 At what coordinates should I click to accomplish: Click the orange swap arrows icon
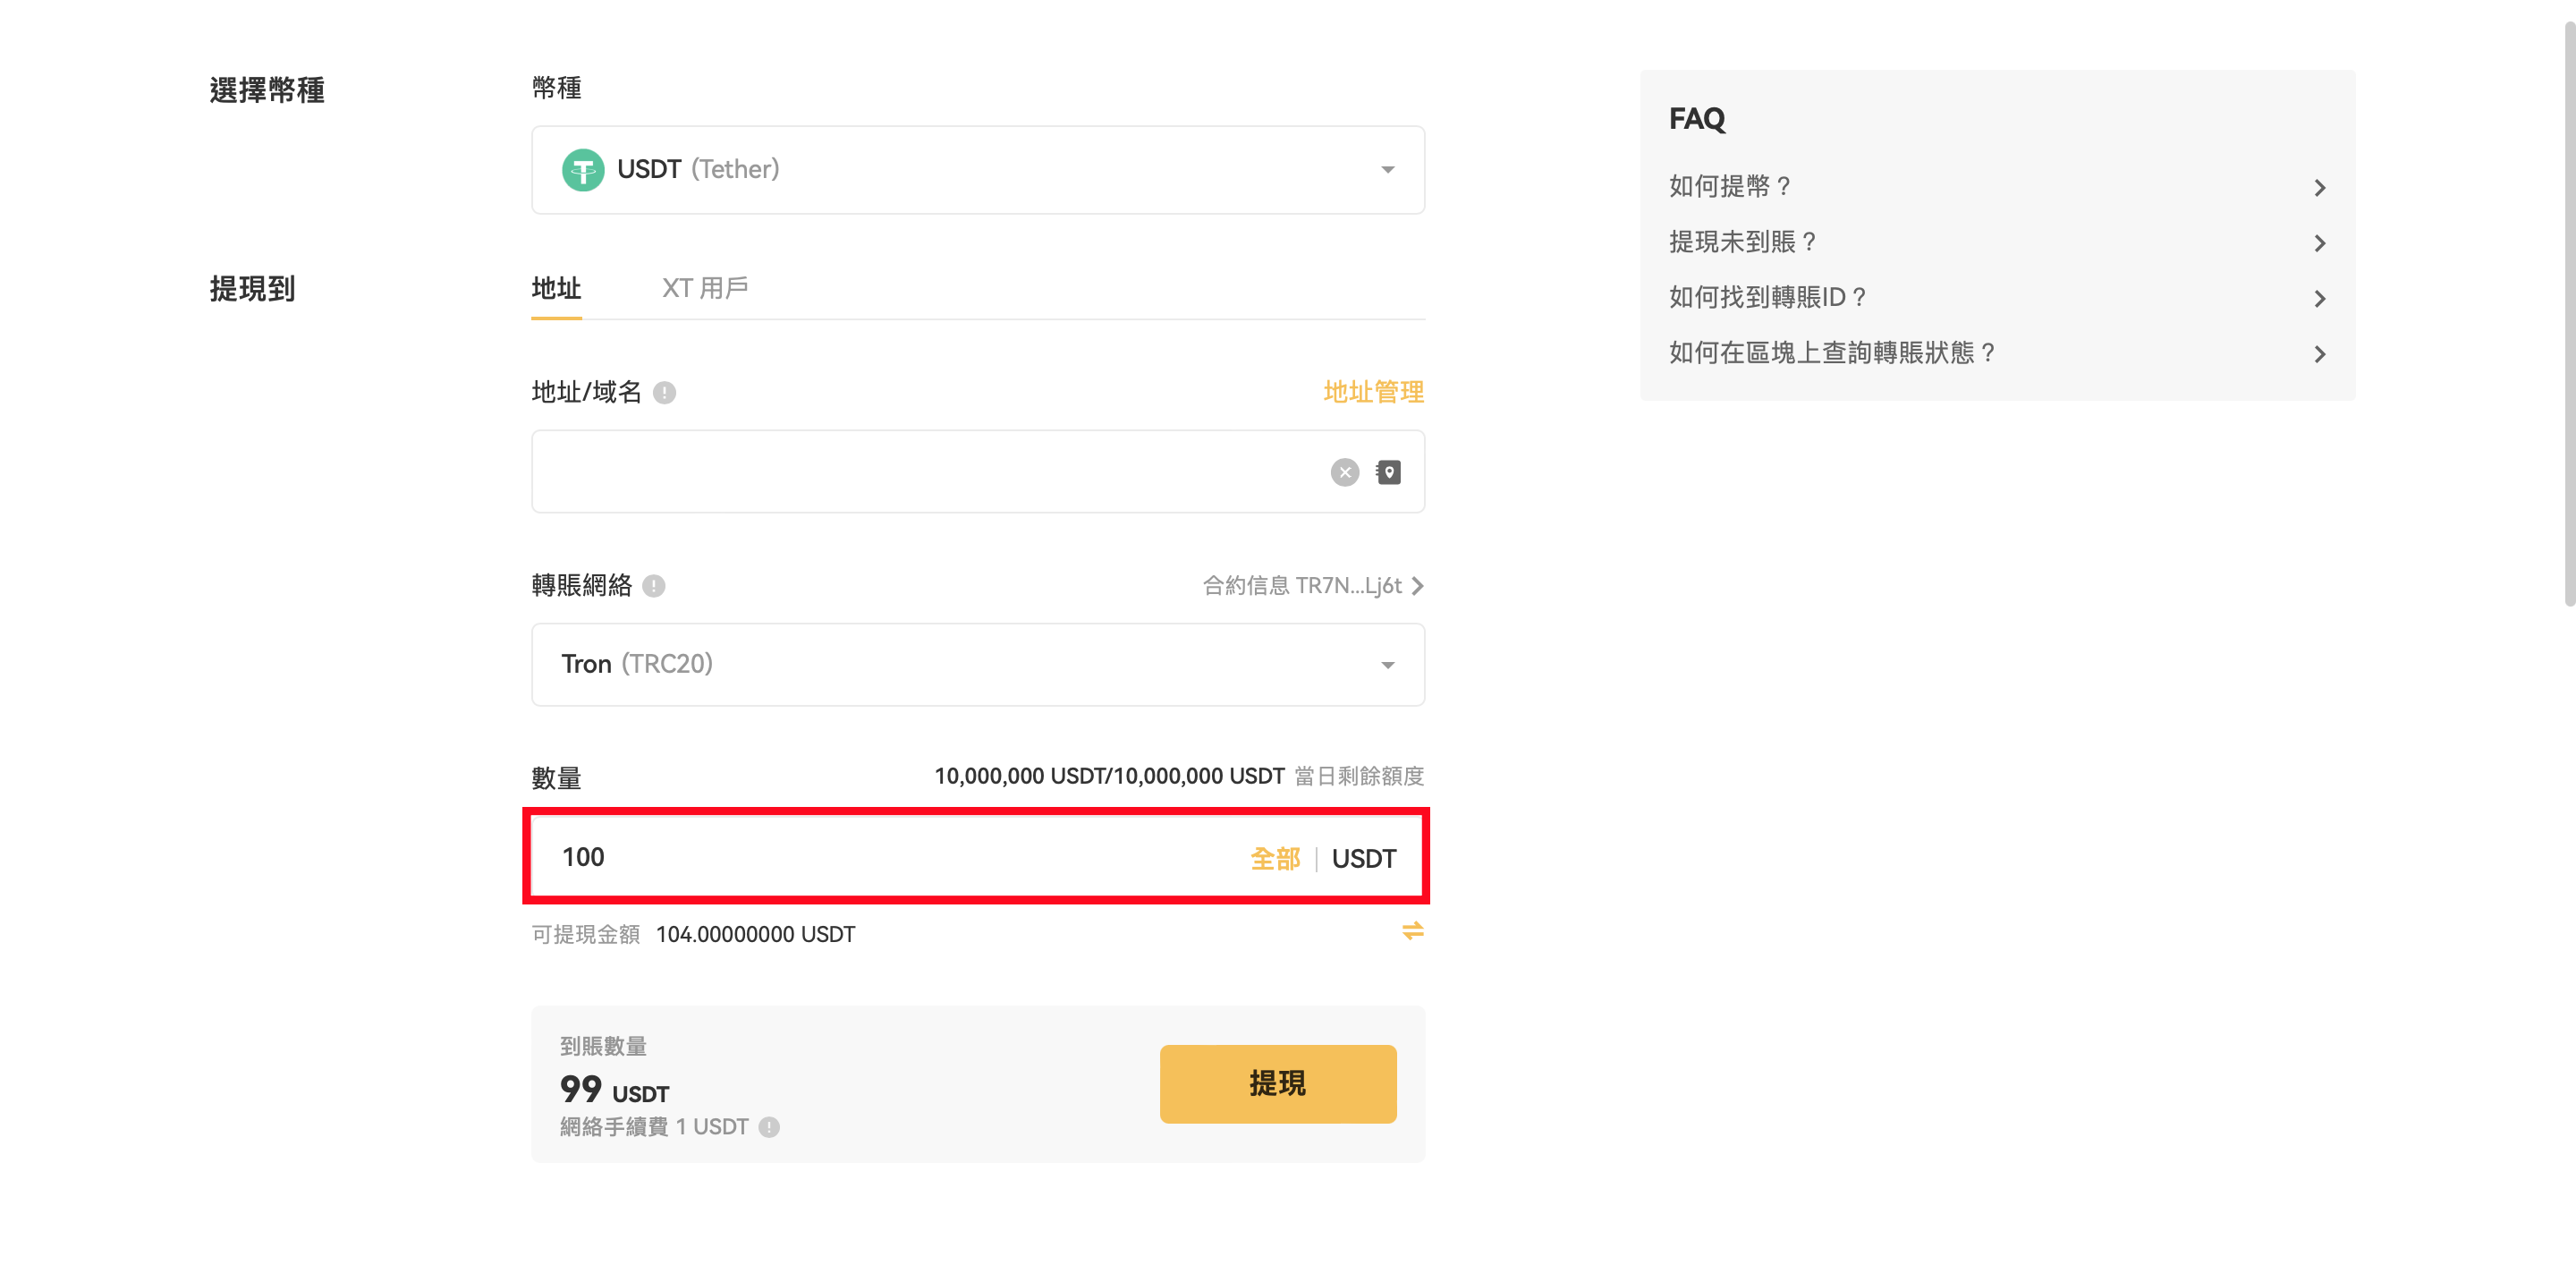click(x=1412, y=931)
